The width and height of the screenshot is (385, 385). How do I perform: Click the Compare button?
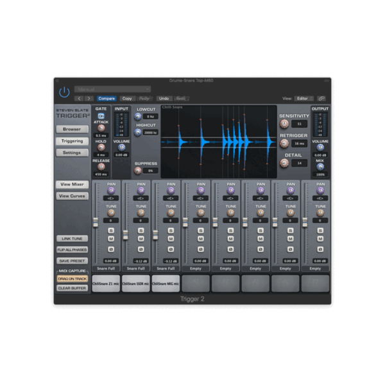tap(107, 98)
